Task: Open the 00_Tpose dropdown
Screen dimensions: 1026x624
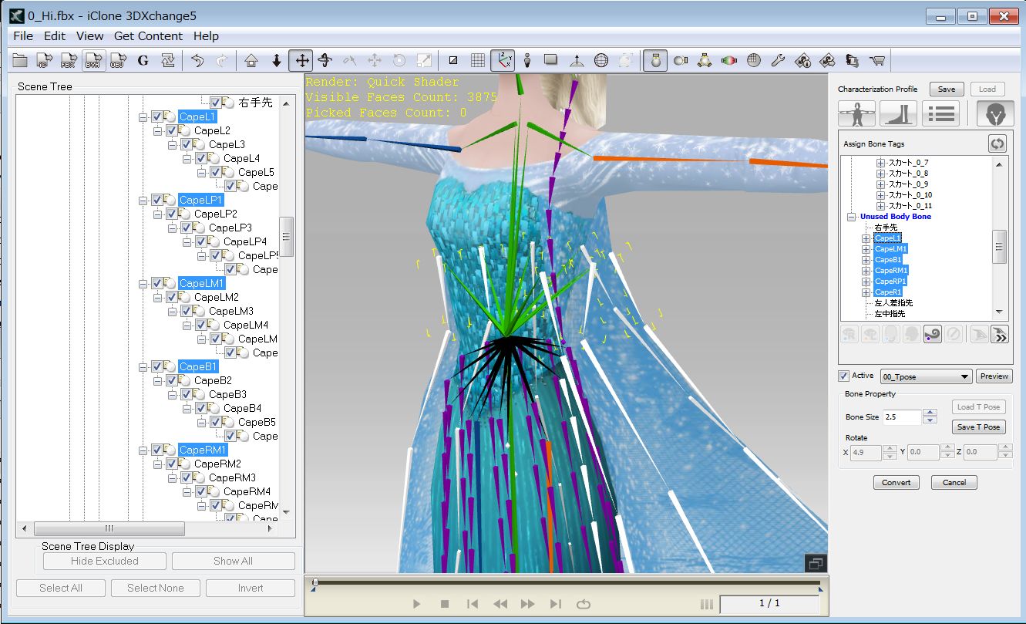Action: tap(926, 376)
